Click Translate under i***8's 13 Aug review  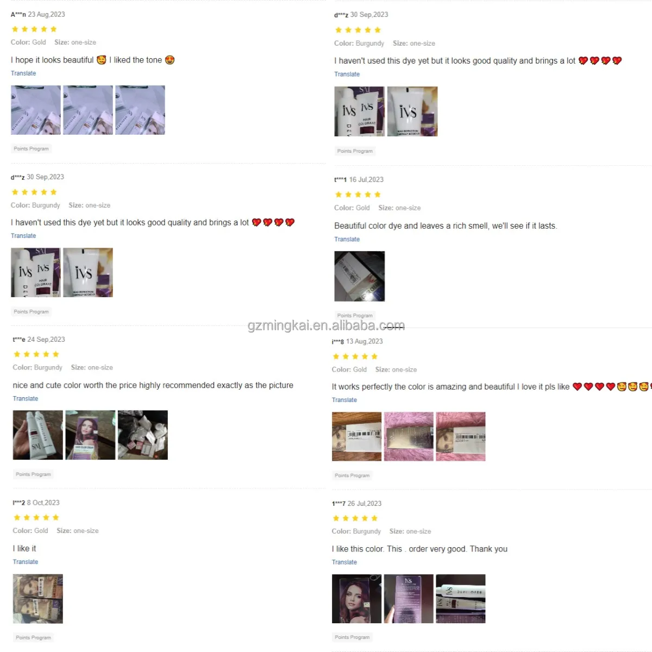coord(344,400)
